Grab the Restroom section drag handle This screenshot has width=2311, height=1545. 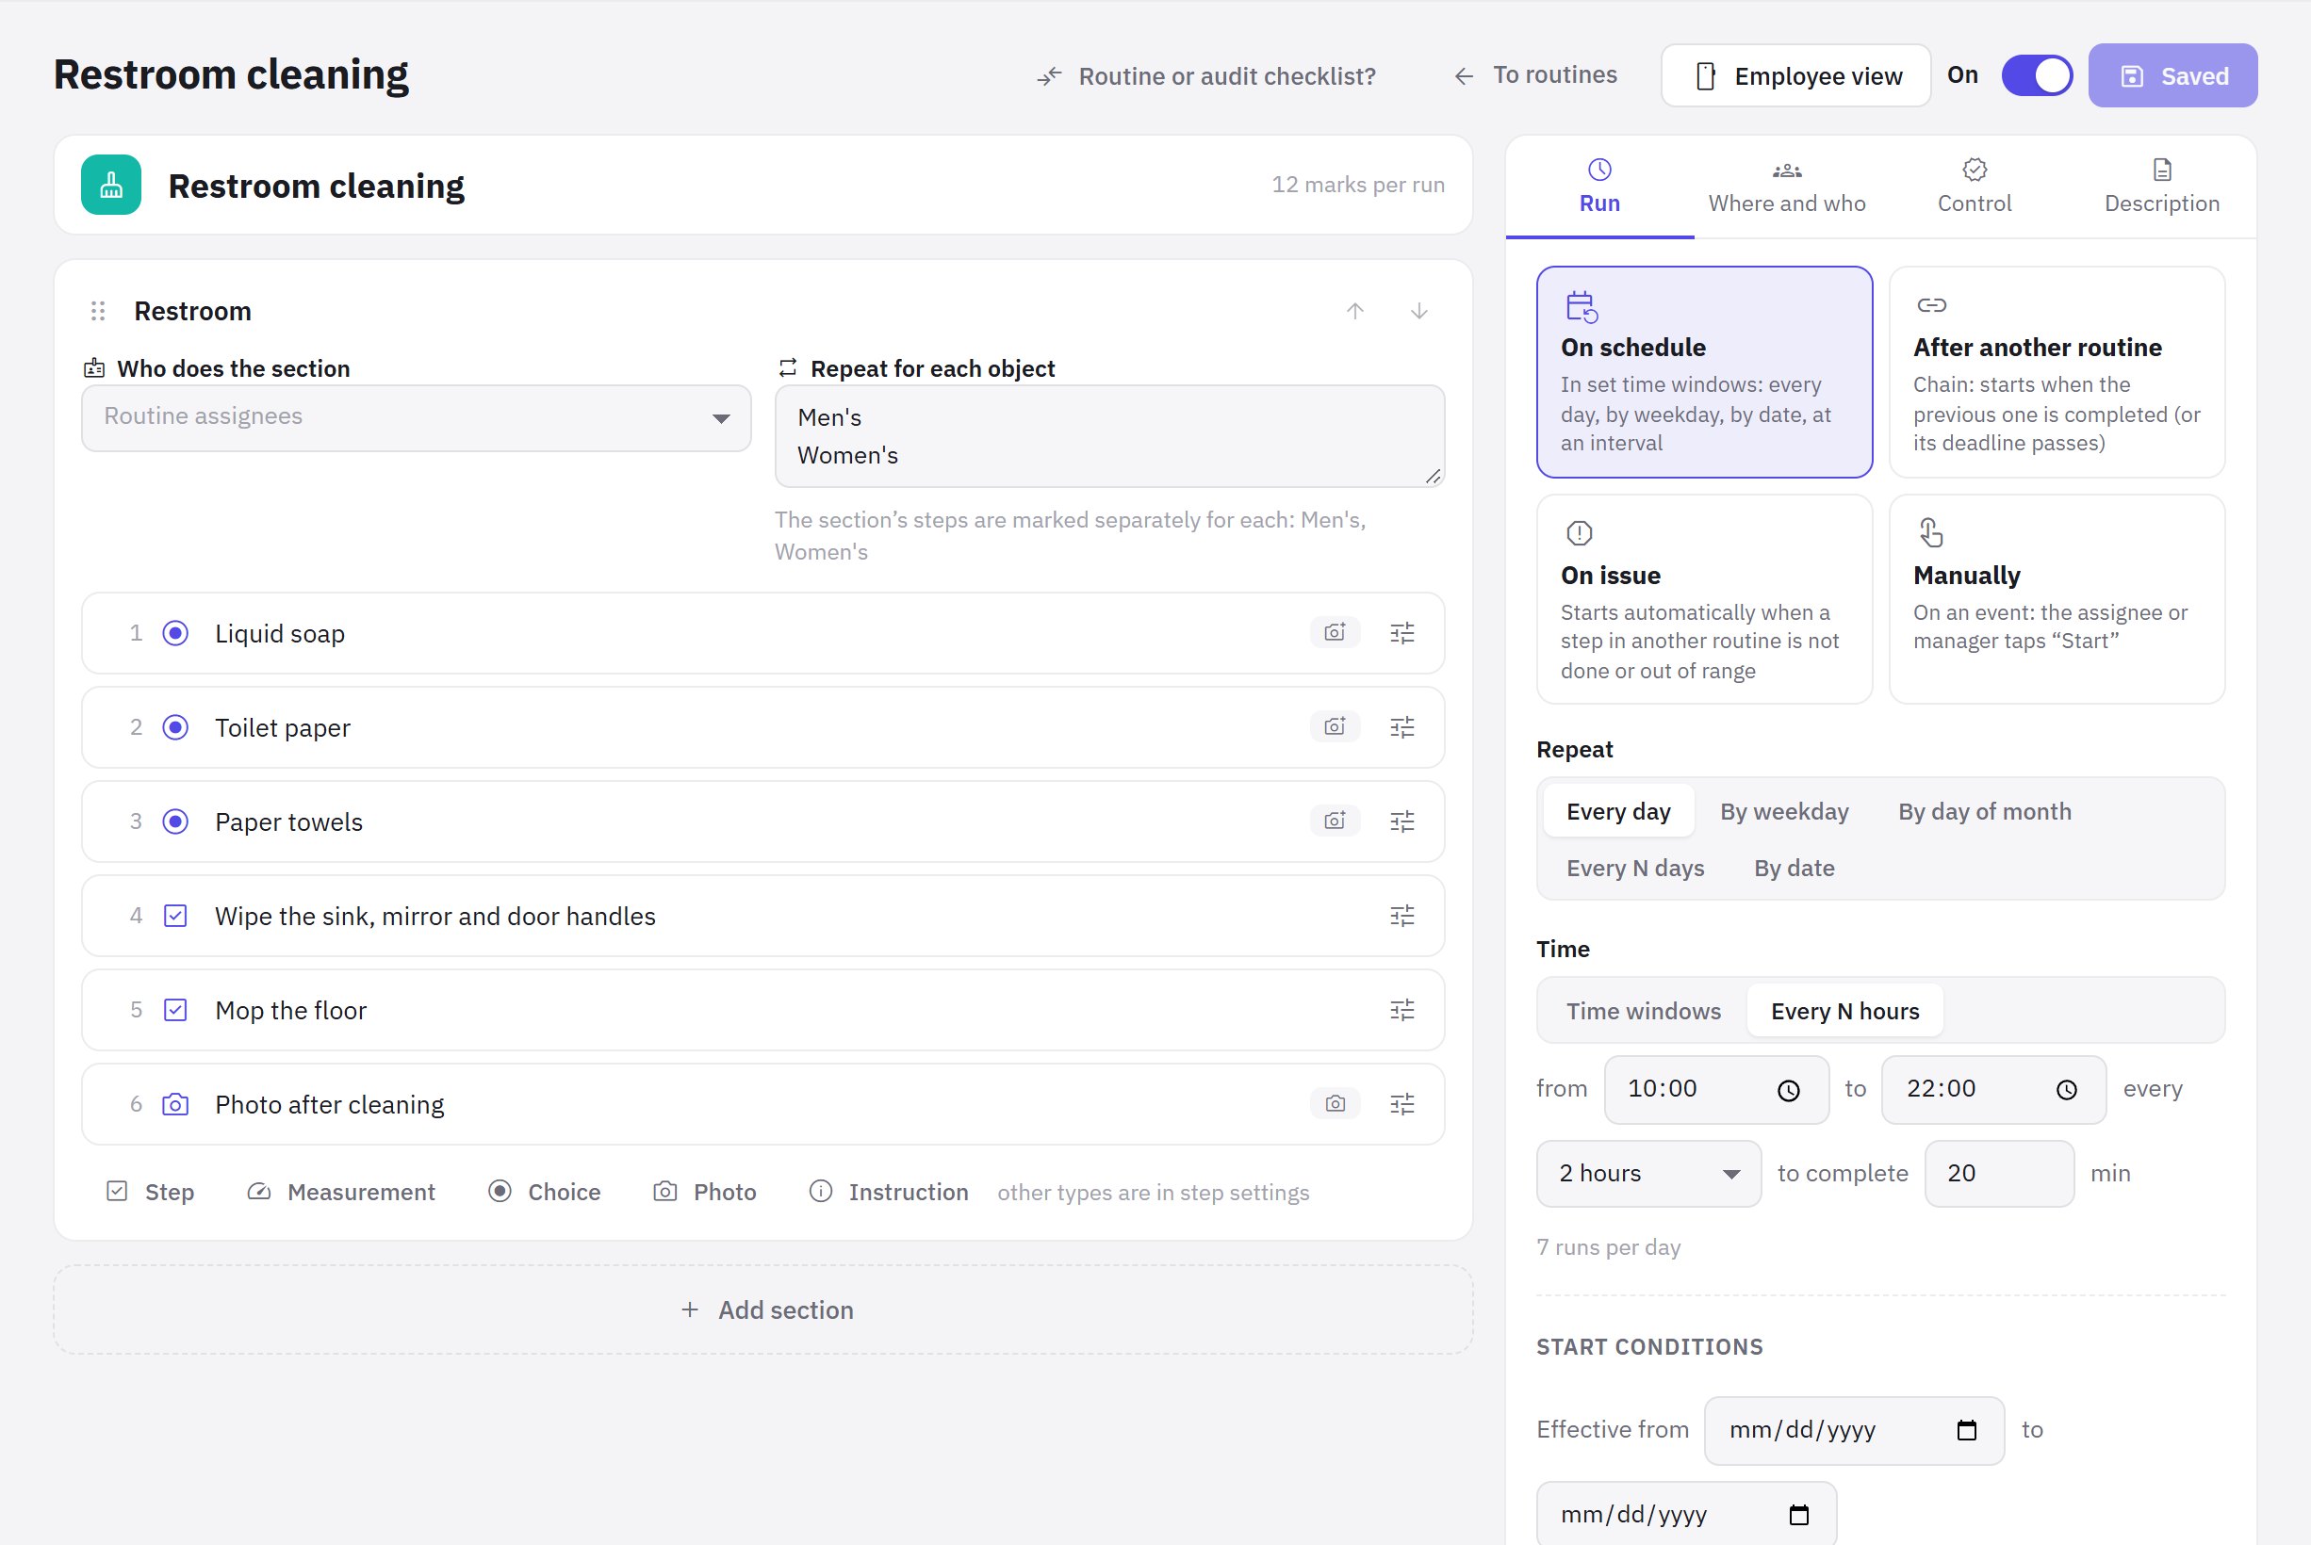[x=98, y=312]
